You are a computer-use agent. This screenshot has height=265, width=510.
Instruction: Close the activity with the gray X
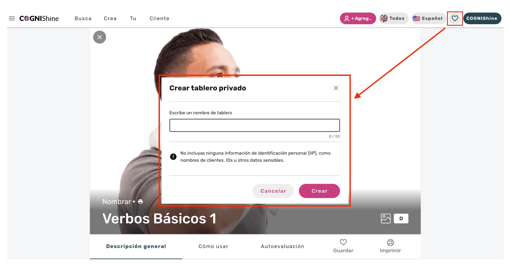(x=99, y=37)
